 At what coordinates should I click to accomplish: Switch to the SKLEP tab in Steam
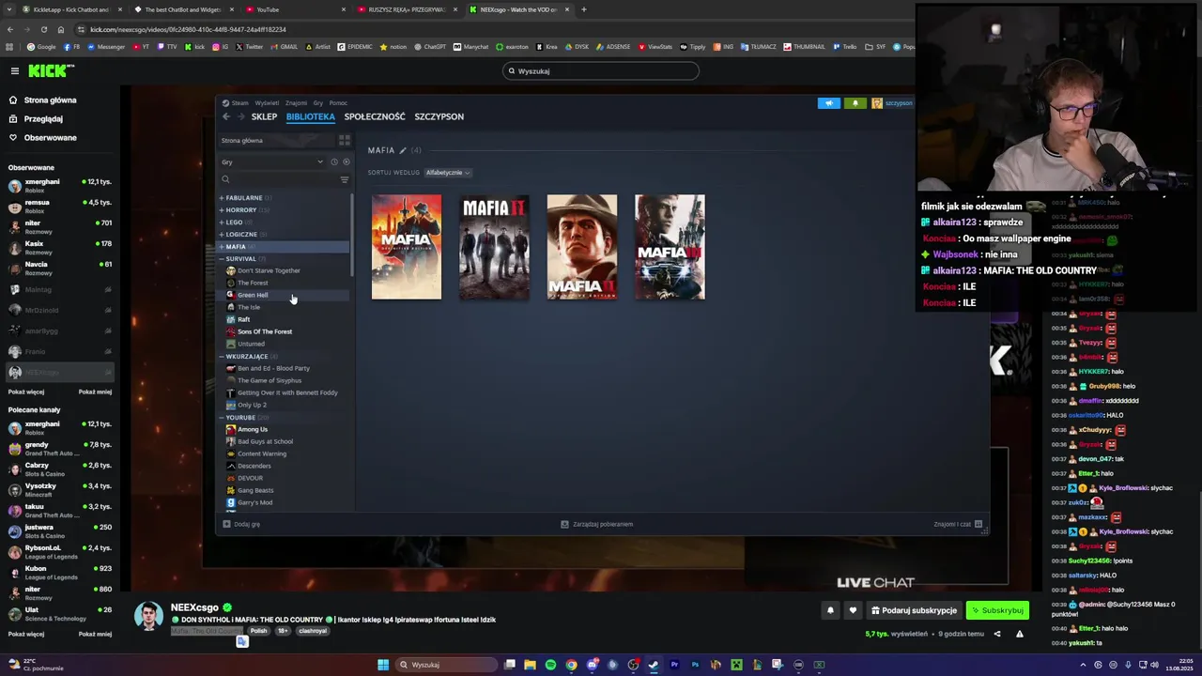tap(264, 116)
